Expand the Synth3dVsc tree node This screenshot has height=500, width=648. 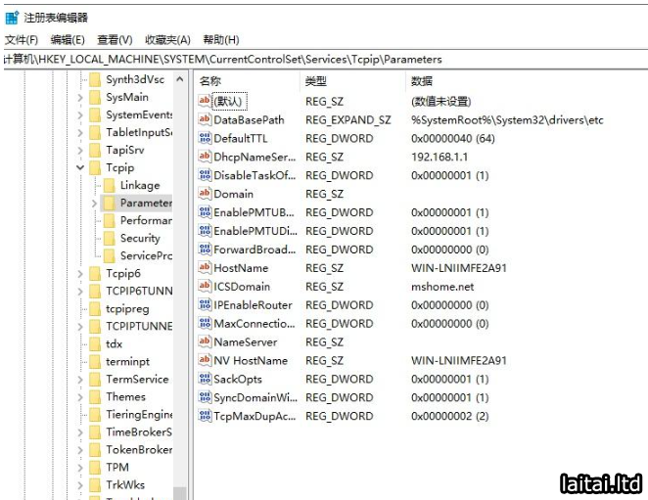[80, 80]
